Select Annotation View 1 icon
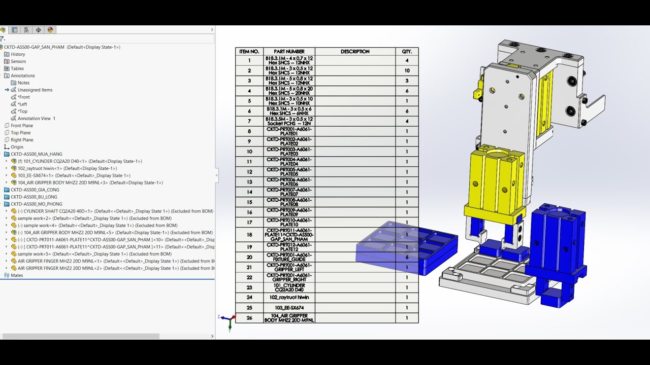 (x=14, y=118)
